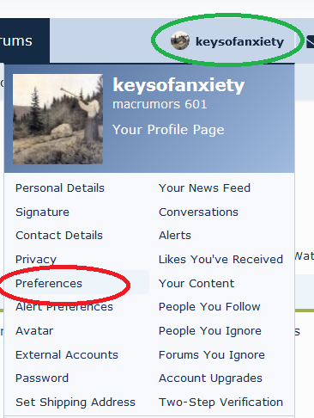Open Your Profile Page link
Image resolution: width=314 pixels, height=418 pixels.
168,130
